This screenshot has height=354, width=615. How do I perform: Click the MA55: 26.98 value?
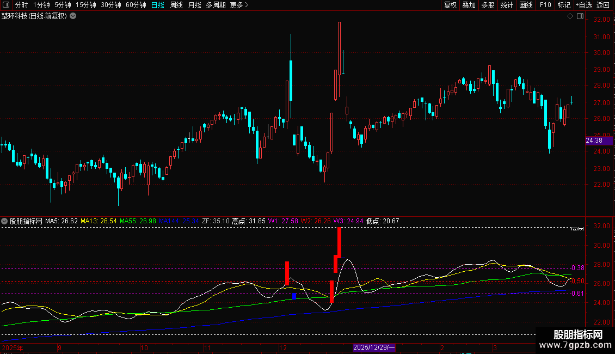coord(138,221)
